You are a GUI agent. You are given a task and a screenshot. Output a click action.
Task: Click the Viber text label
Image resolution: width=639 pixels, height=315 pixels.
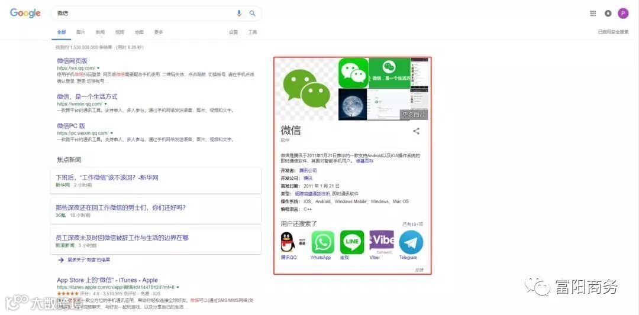coord(375,258)
